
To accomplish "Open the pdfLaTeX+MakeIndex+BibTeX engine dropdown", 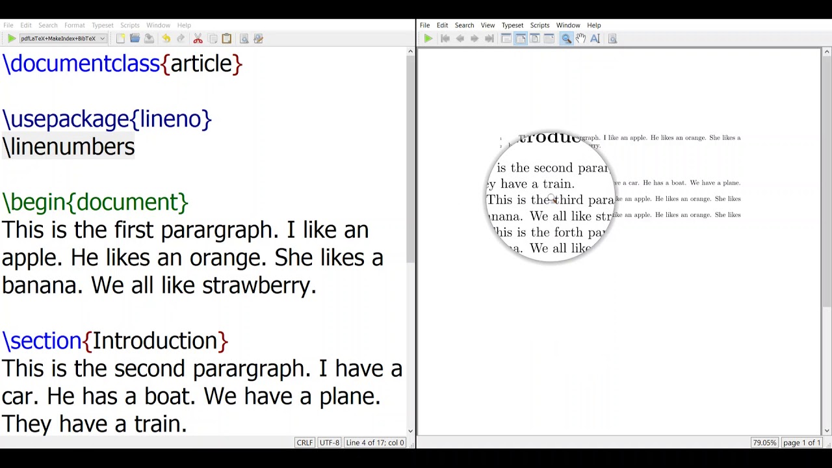I will (62, 39).
